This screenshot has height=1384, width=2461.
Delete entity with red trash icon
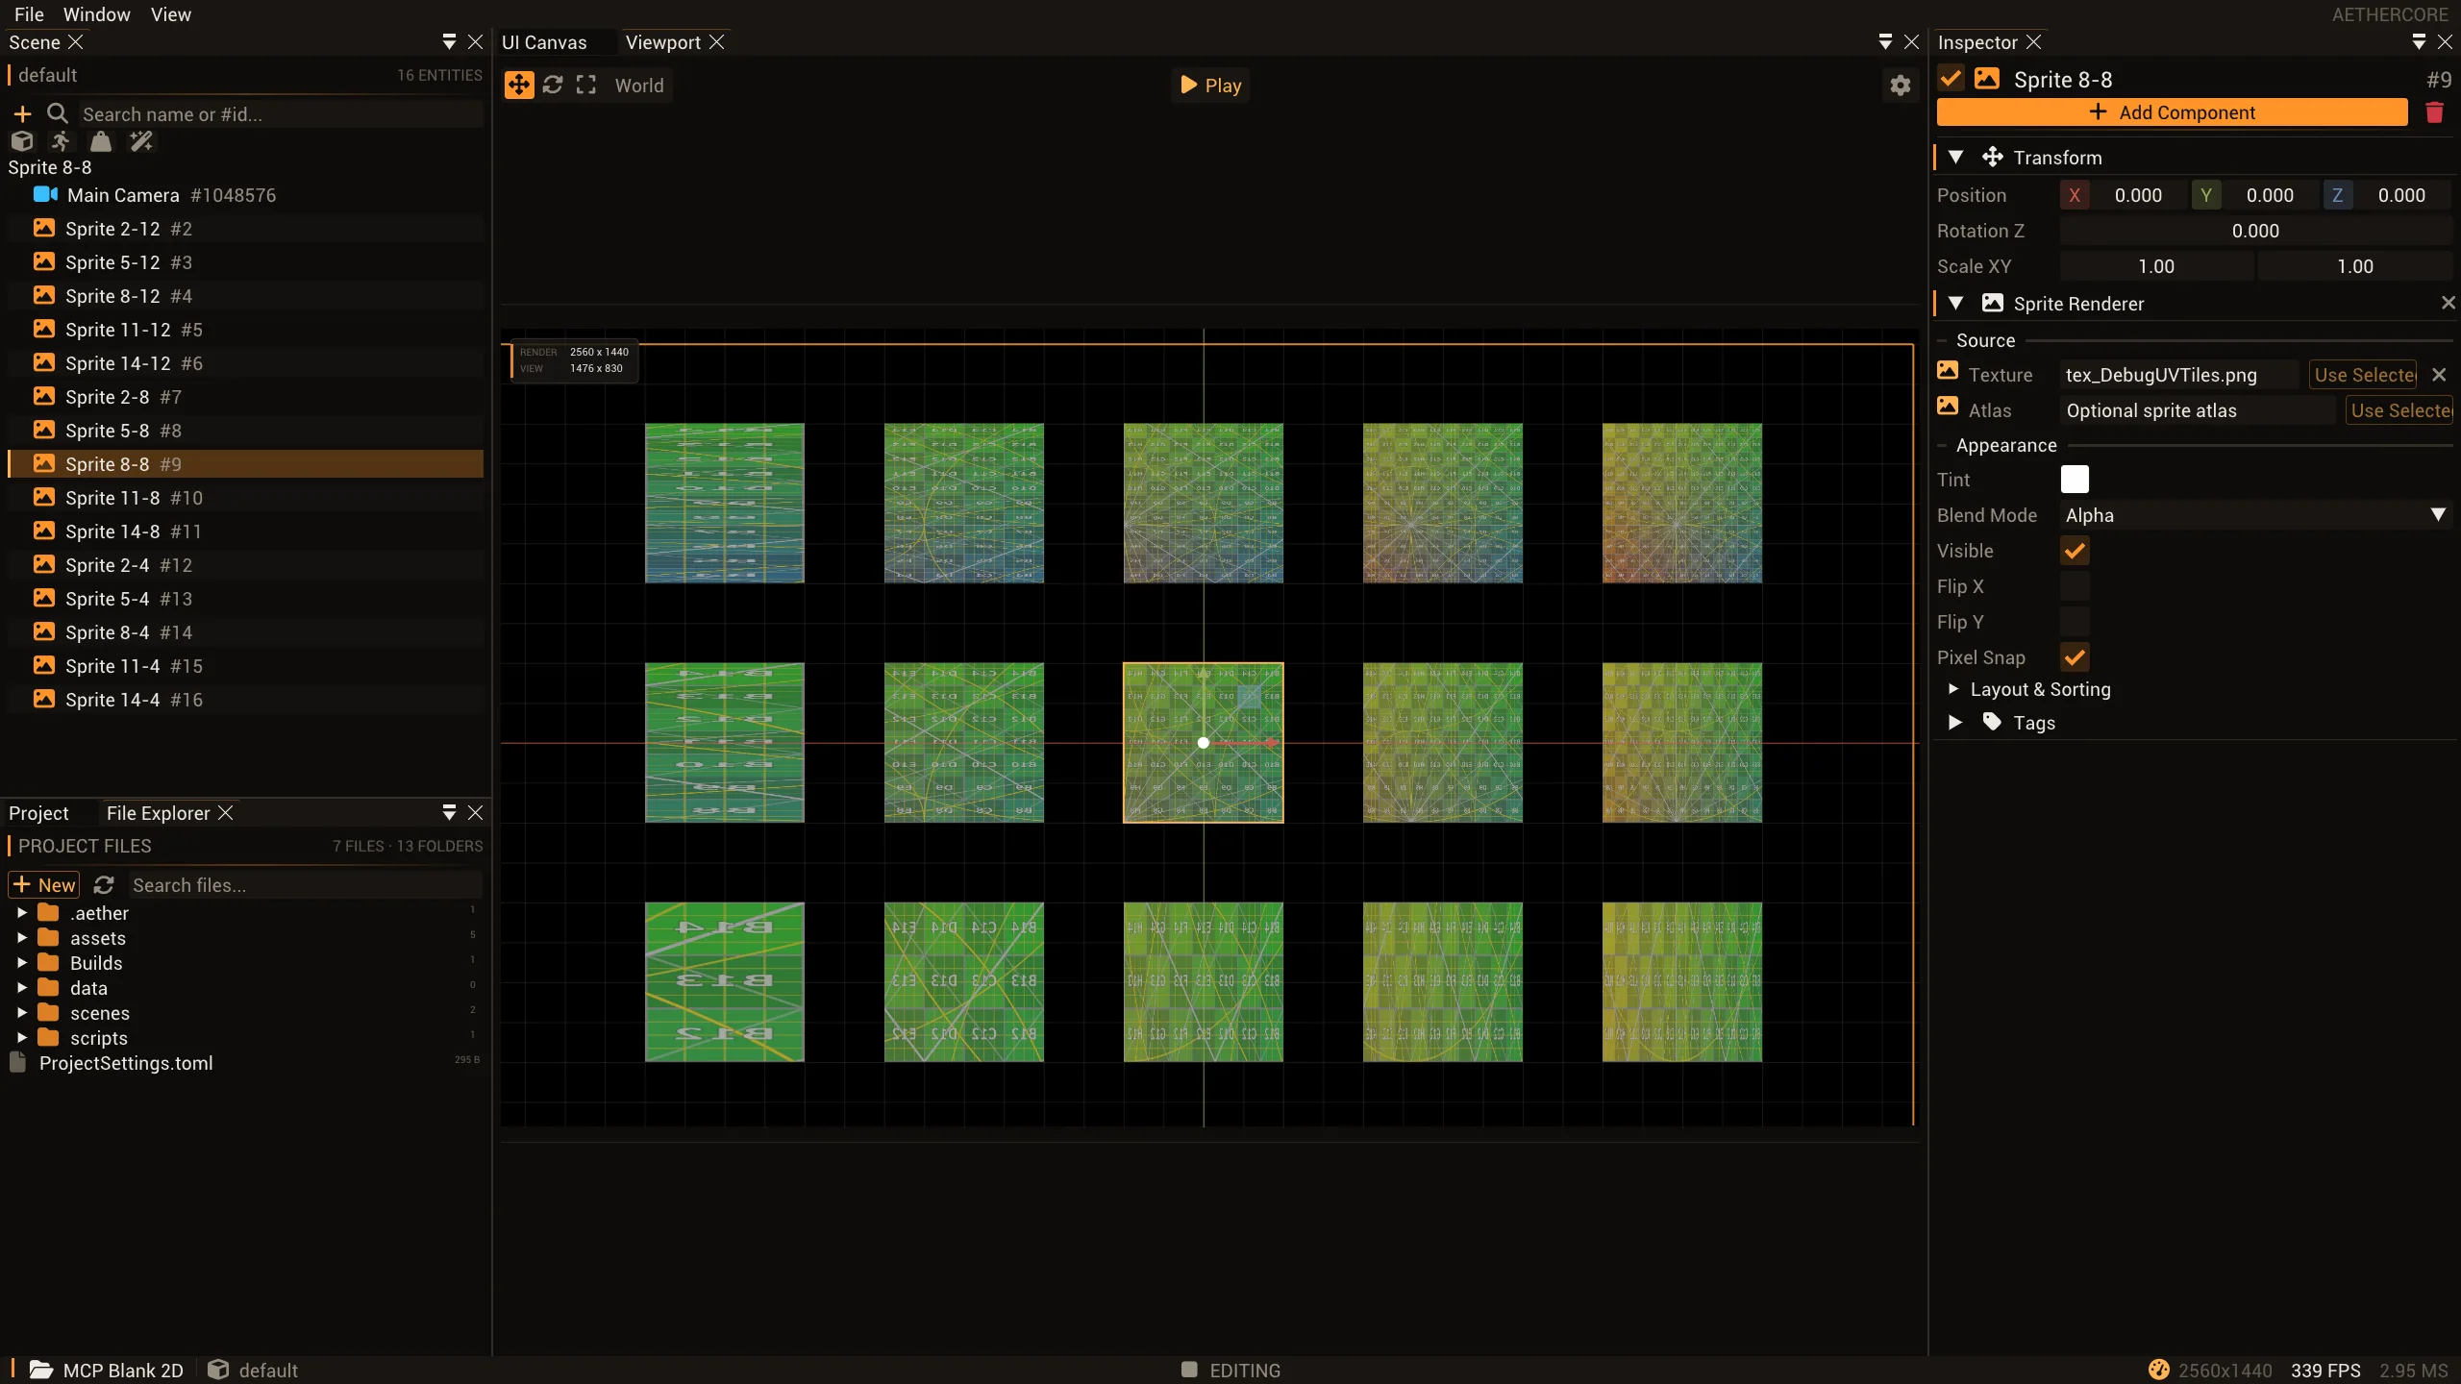[2434, 112]
